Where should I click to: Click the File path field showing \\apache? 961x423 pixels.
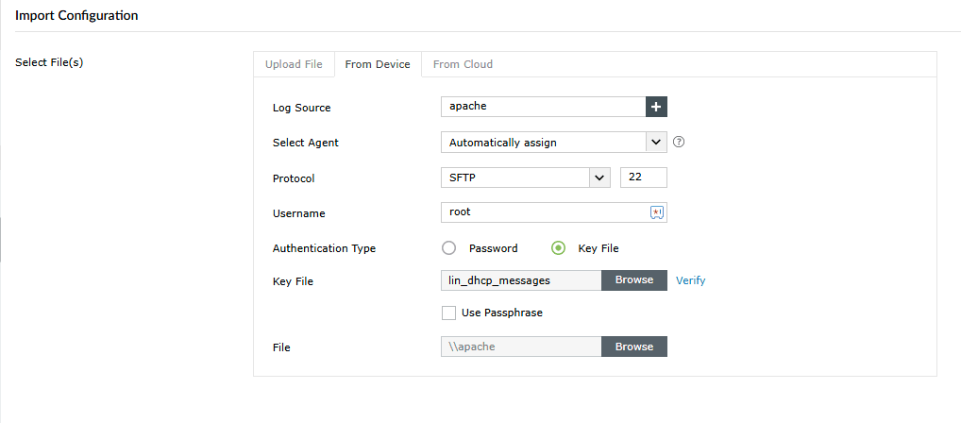pos(521,347)
